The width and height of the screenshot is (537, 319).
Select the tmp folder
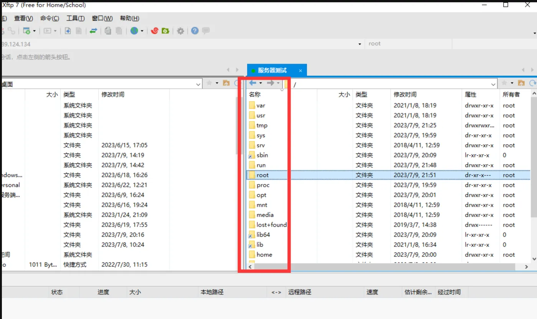(262, 125)
